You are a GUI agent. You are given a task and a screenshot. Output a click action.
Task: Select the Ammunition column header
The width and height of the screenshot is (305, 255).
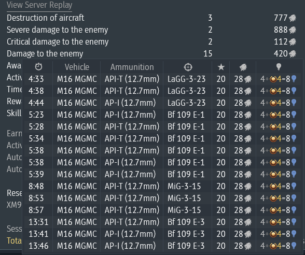pyautogui.click(x=132, y=67)
